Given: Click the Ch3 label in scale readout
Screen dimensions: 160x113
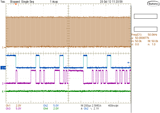Looking at the screenshot, I should click(x=8, y=109).
